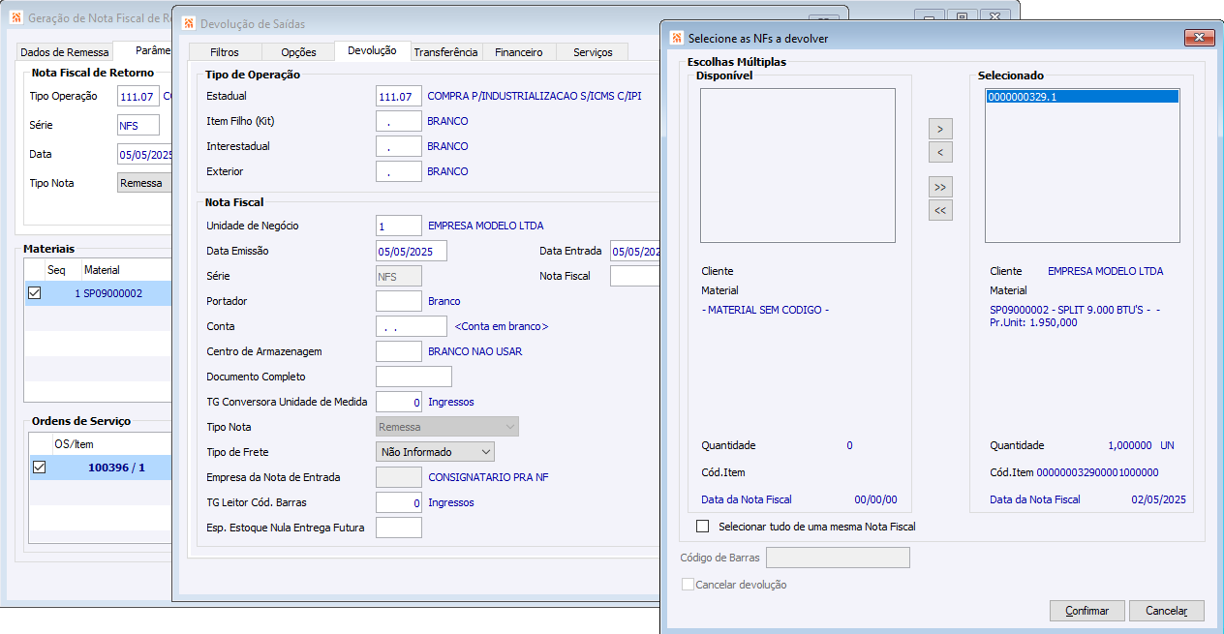Click the Cancelar button
The image size is (1224, 634).
coord(1167,611)
